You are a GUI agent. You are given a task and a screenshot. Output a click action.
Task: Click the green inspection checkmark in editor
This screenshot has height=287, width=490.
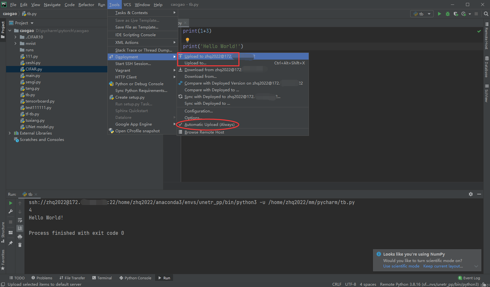point(479,31)
